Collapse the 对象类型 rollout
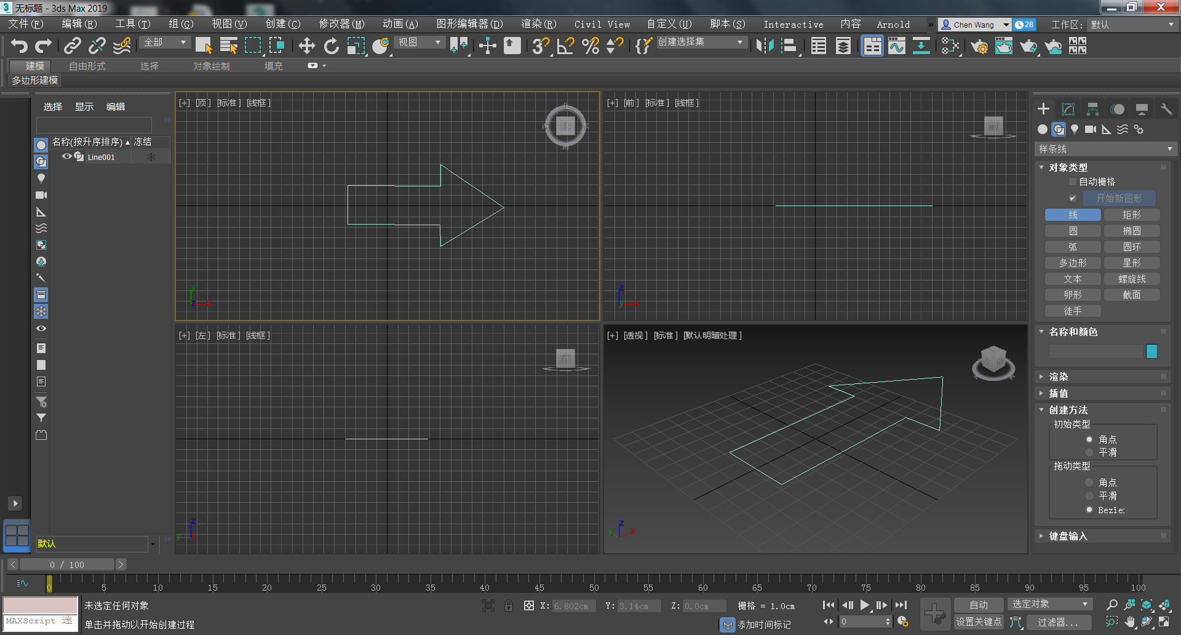 click(x=1104, y=167)
